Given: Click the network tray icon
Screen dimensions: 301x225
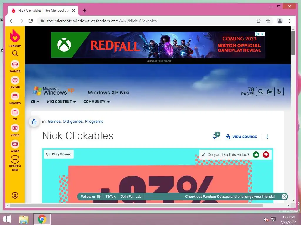Looking at the screenshot, I should [x=273, y=219].
